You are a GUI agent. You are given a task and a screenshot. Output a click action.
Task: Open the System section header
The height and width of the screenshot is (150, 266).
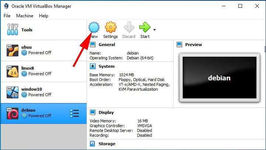point(106,66)
